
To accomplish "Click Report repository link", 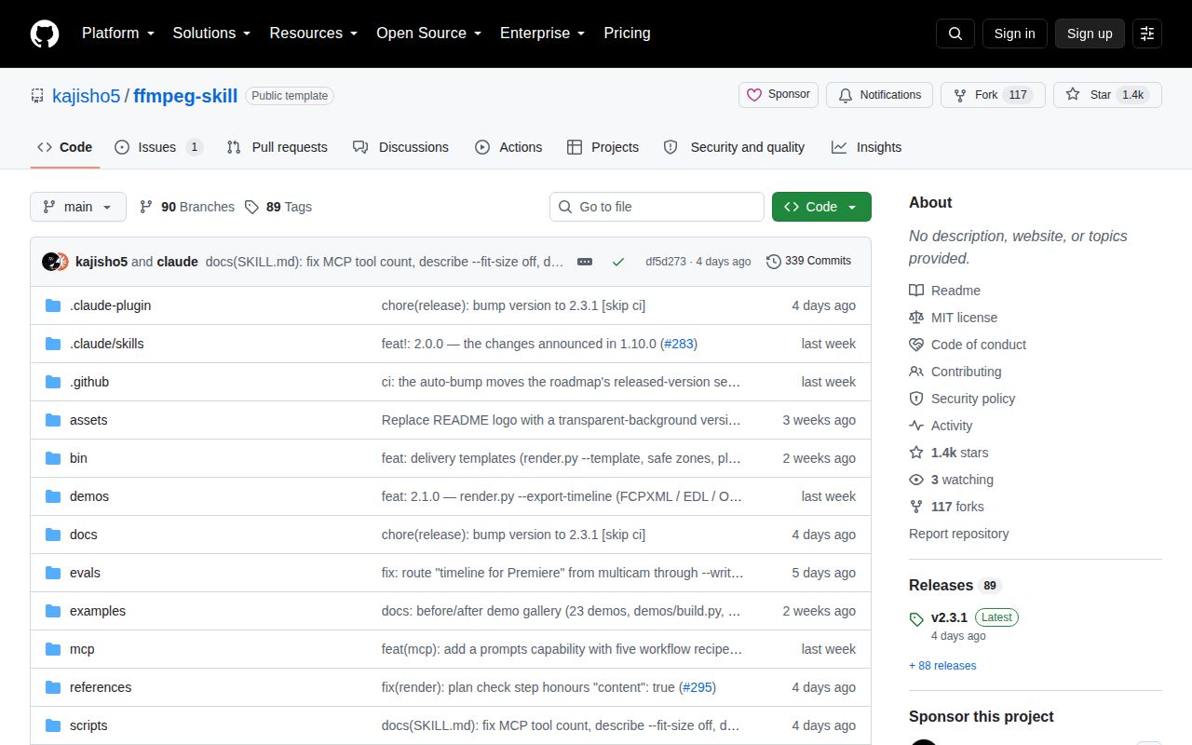I will [x=958, y=534].
